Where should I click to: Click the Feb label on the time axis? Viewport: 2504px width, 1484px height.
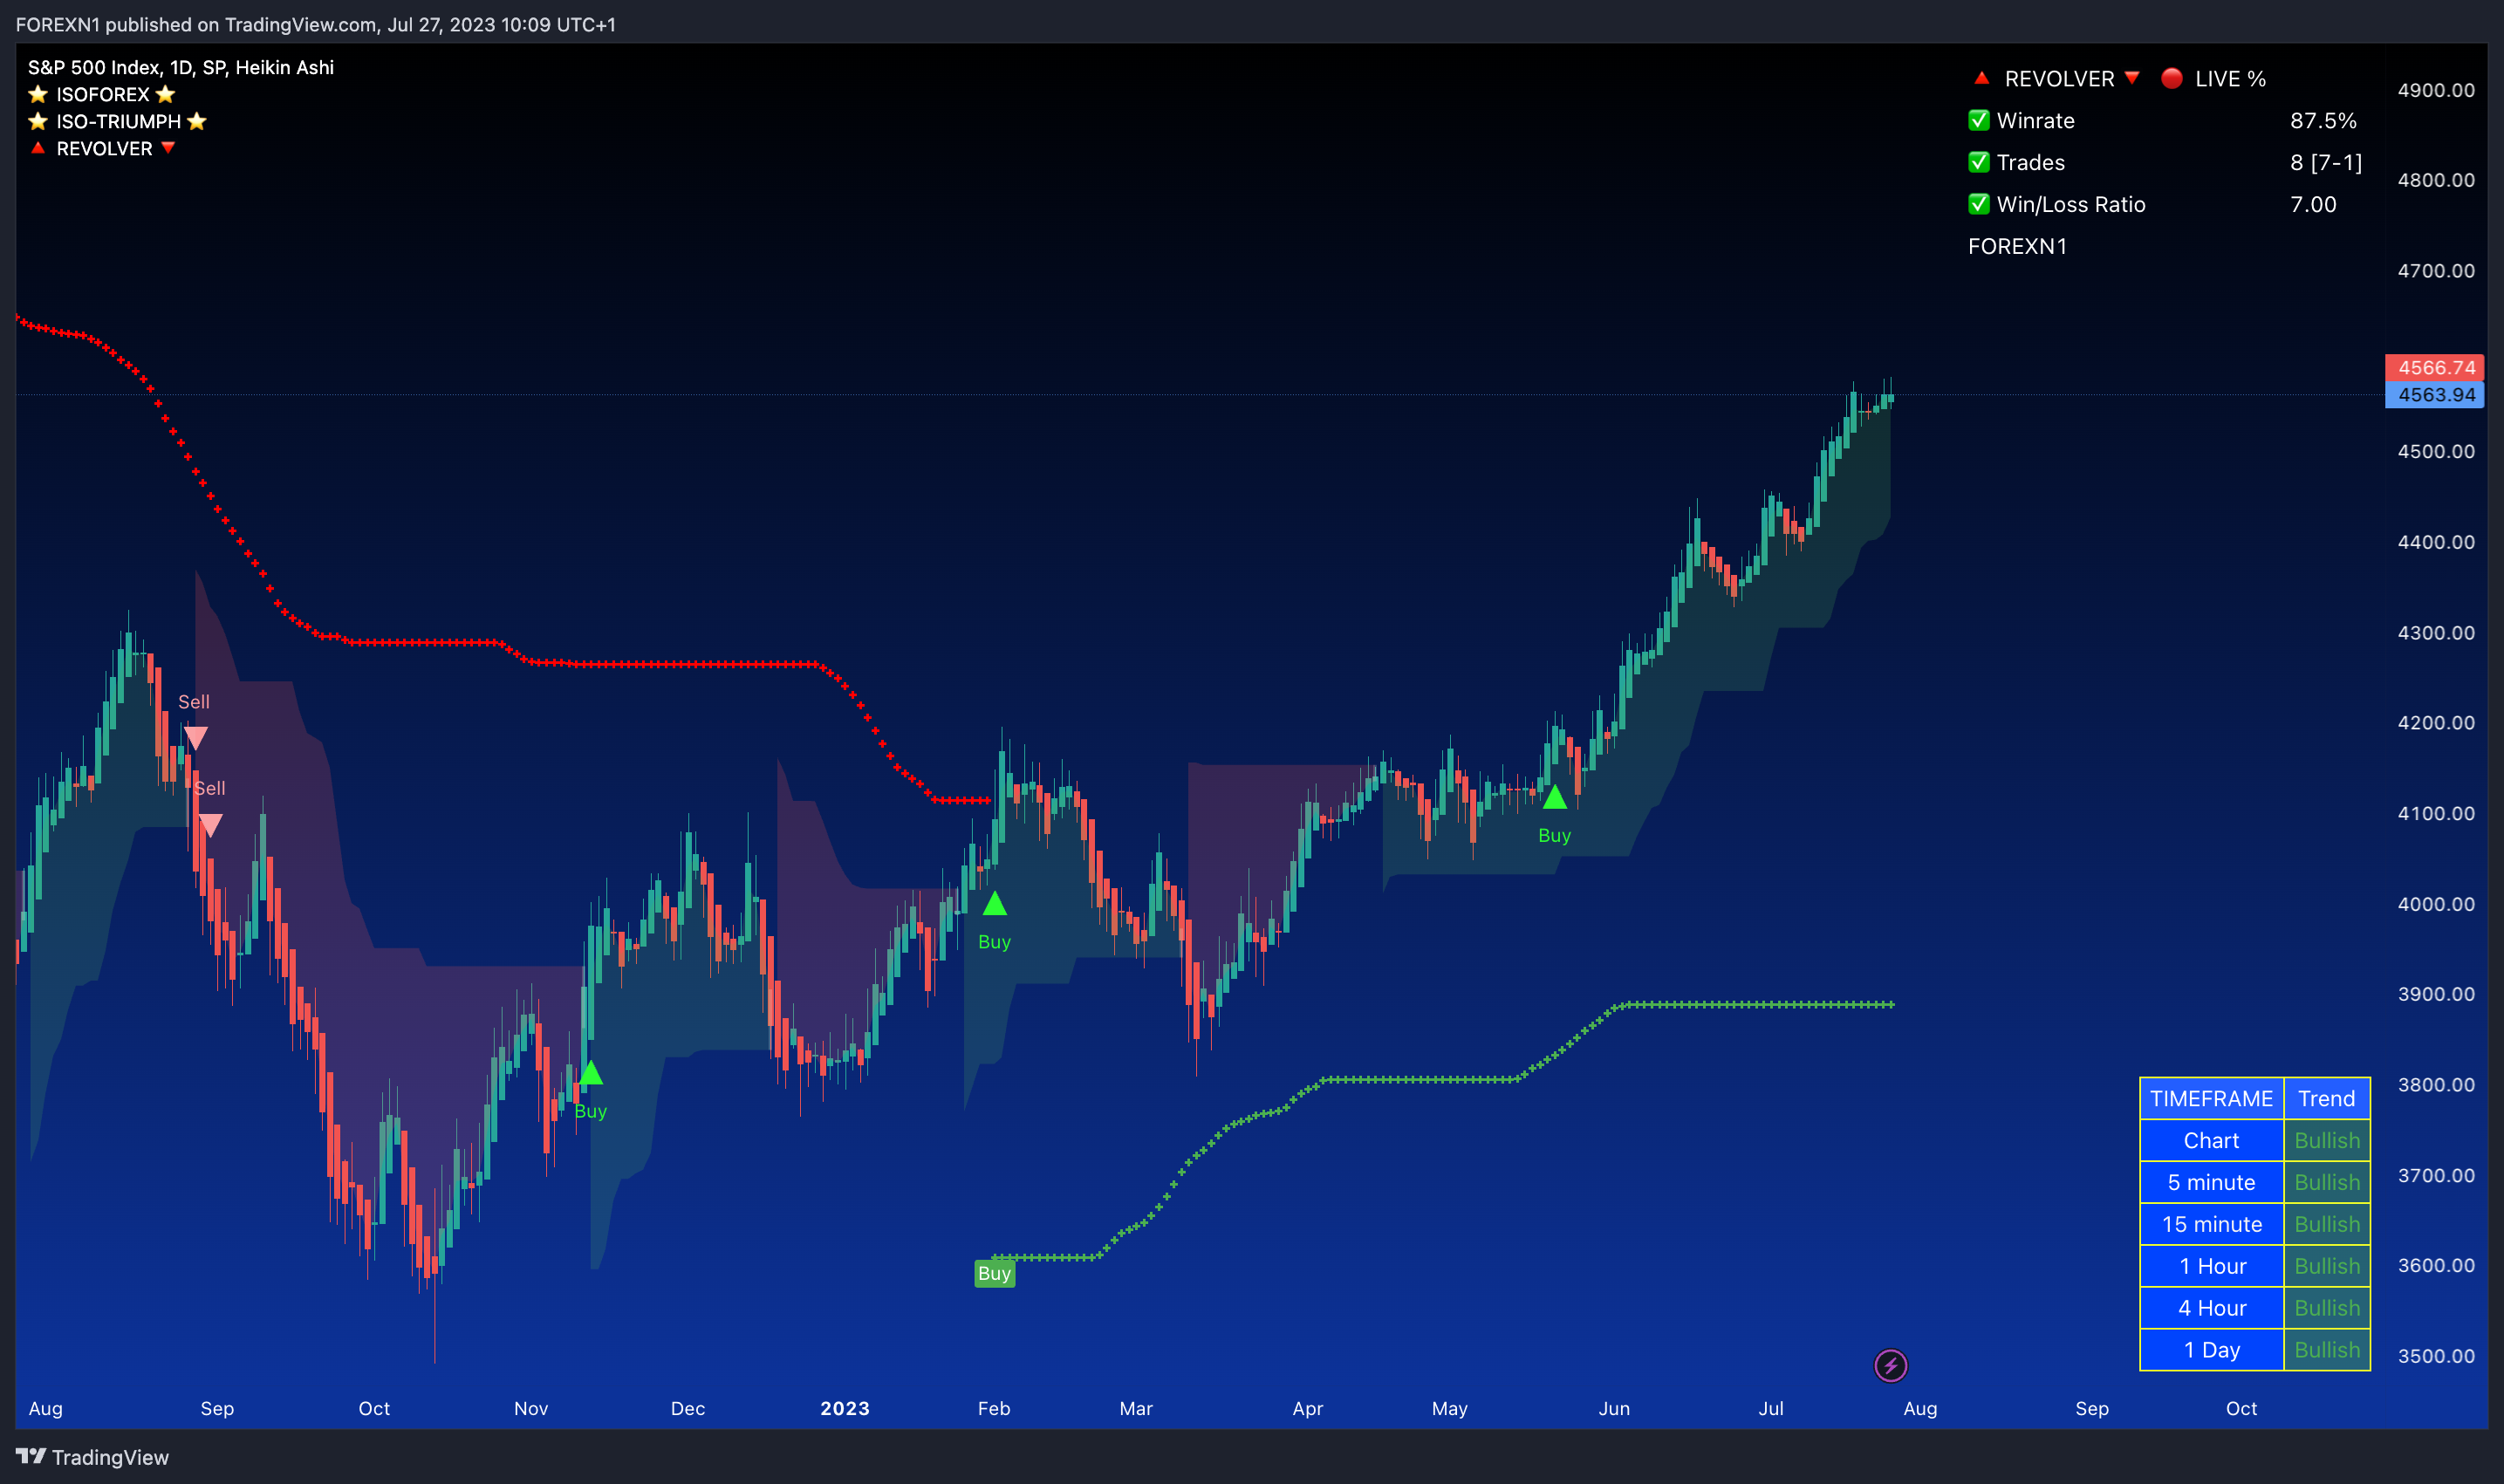993,1408
